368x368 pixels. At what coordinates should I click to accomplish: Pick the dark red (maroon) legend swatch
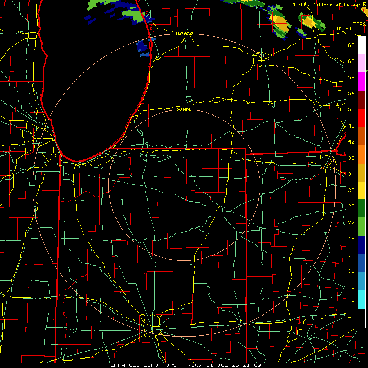coord(361,100)
